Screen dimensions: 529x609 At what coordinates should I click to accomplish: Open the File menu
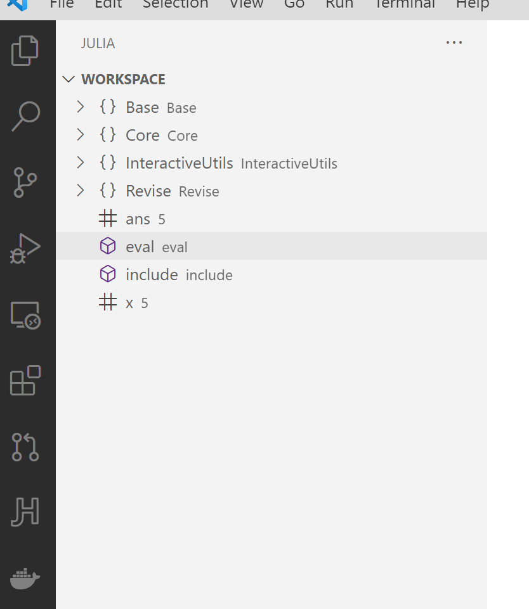coord(61,5)
